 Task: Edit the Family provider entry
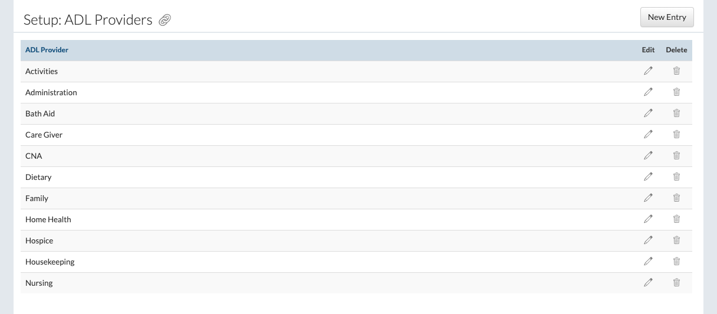pyautogui.click(x=649, y=198)
